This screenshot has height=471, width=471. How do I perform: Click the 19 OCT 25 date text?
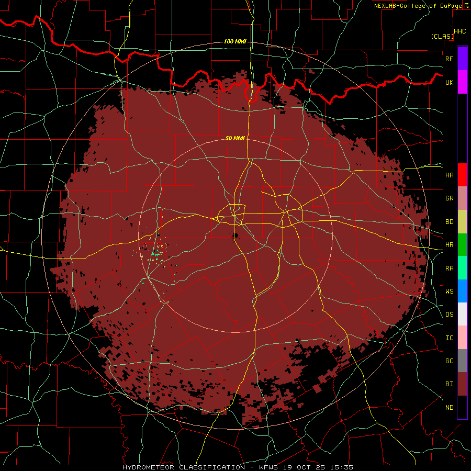(304, 467)
